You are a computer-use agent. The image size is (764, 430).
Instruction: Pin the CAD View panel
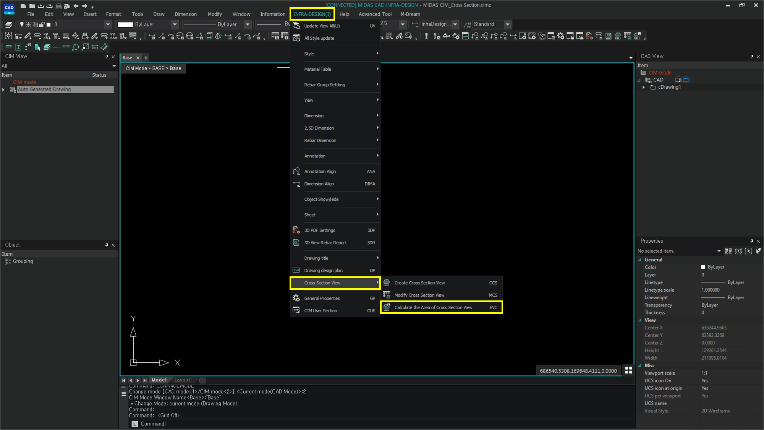[x=752, y=57]
